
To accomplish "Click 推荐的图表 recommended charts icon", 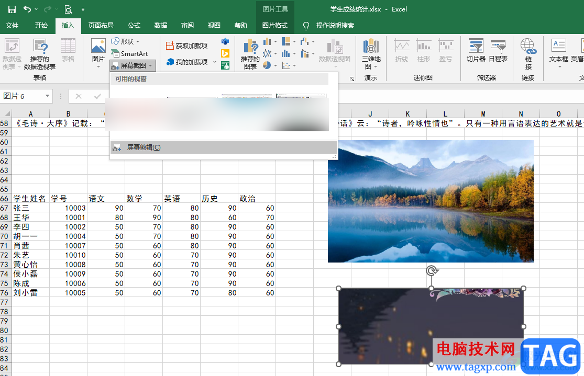I will coord(250,54).
